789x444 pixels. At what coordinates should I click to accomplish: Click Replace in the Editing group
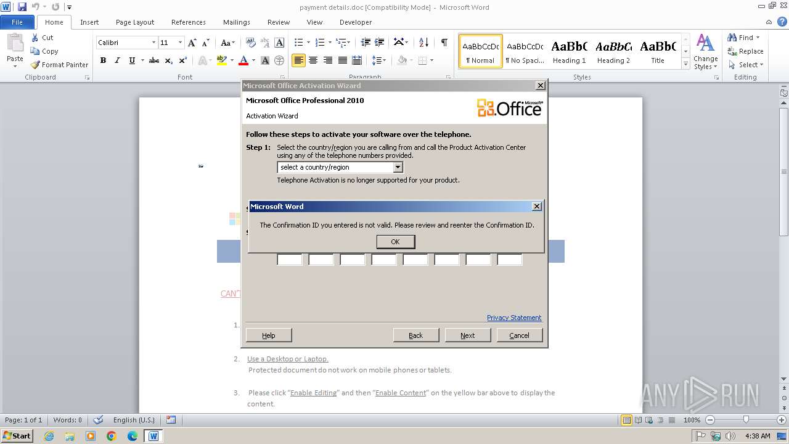[745, 51]
